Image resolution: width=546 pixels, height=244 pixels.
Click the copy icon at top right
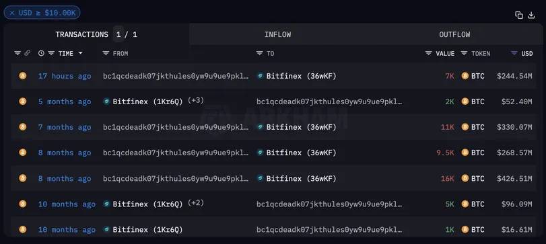click(x=519, y=15)
